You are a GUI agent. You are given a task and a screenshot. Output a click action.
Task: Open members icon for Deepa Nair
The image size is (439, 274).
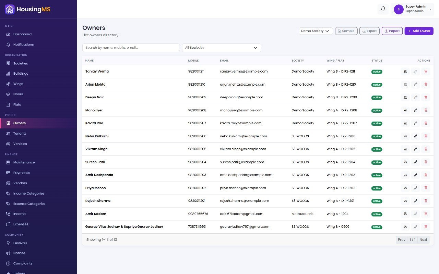pyautogui.click(x=405, y=97)
